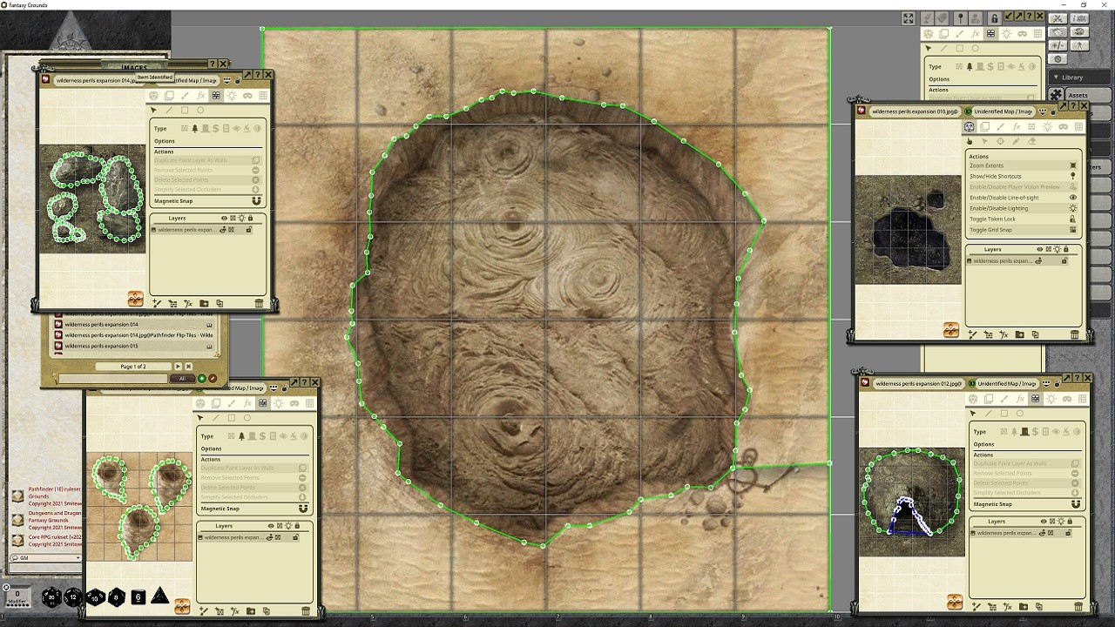Delete layer with trash icon in expansion 014 window
The image size is (1115, 627).
click(259, 303)
